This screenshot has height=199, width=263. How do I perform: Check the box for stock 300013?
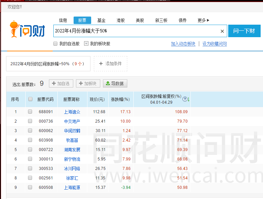(x=30, y=159)
